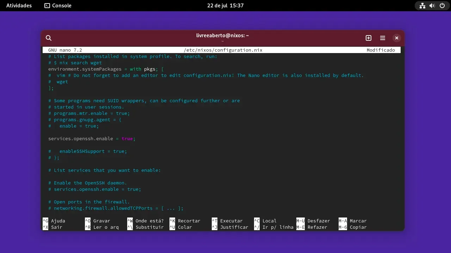Click the '# wget' commented line
Image resolution: width=451 pixels, height=253 pixels.
coord(58,82)
